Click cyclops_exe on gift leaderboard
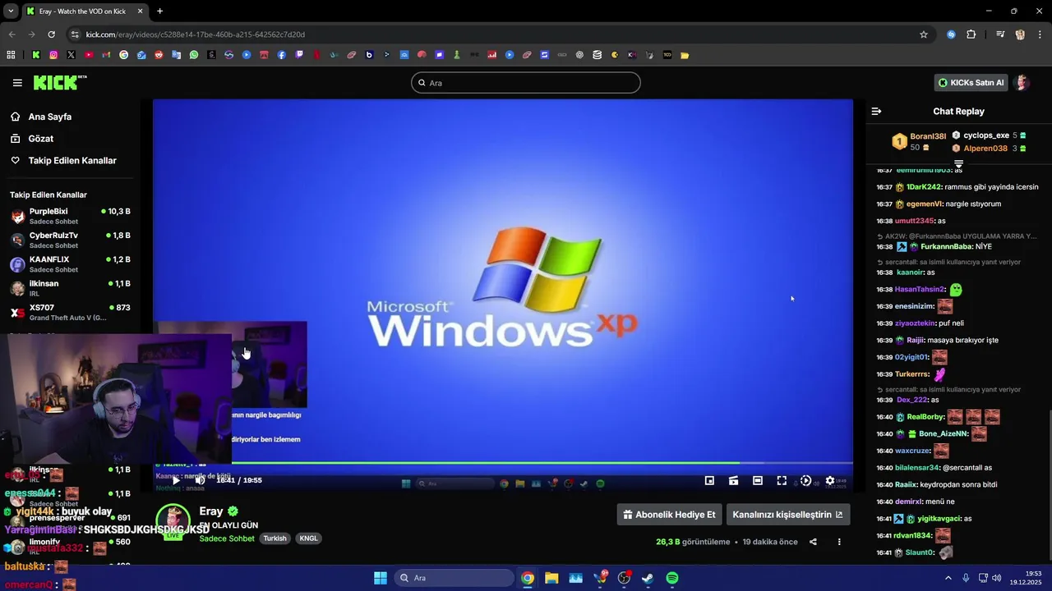The width and height of the screenshot is (1052, 591). [986, 135]
